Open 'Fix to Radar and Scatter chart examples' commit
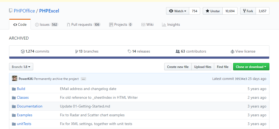Image resolution: width=279 pixels, height=129 pixels. coord(92,115)
